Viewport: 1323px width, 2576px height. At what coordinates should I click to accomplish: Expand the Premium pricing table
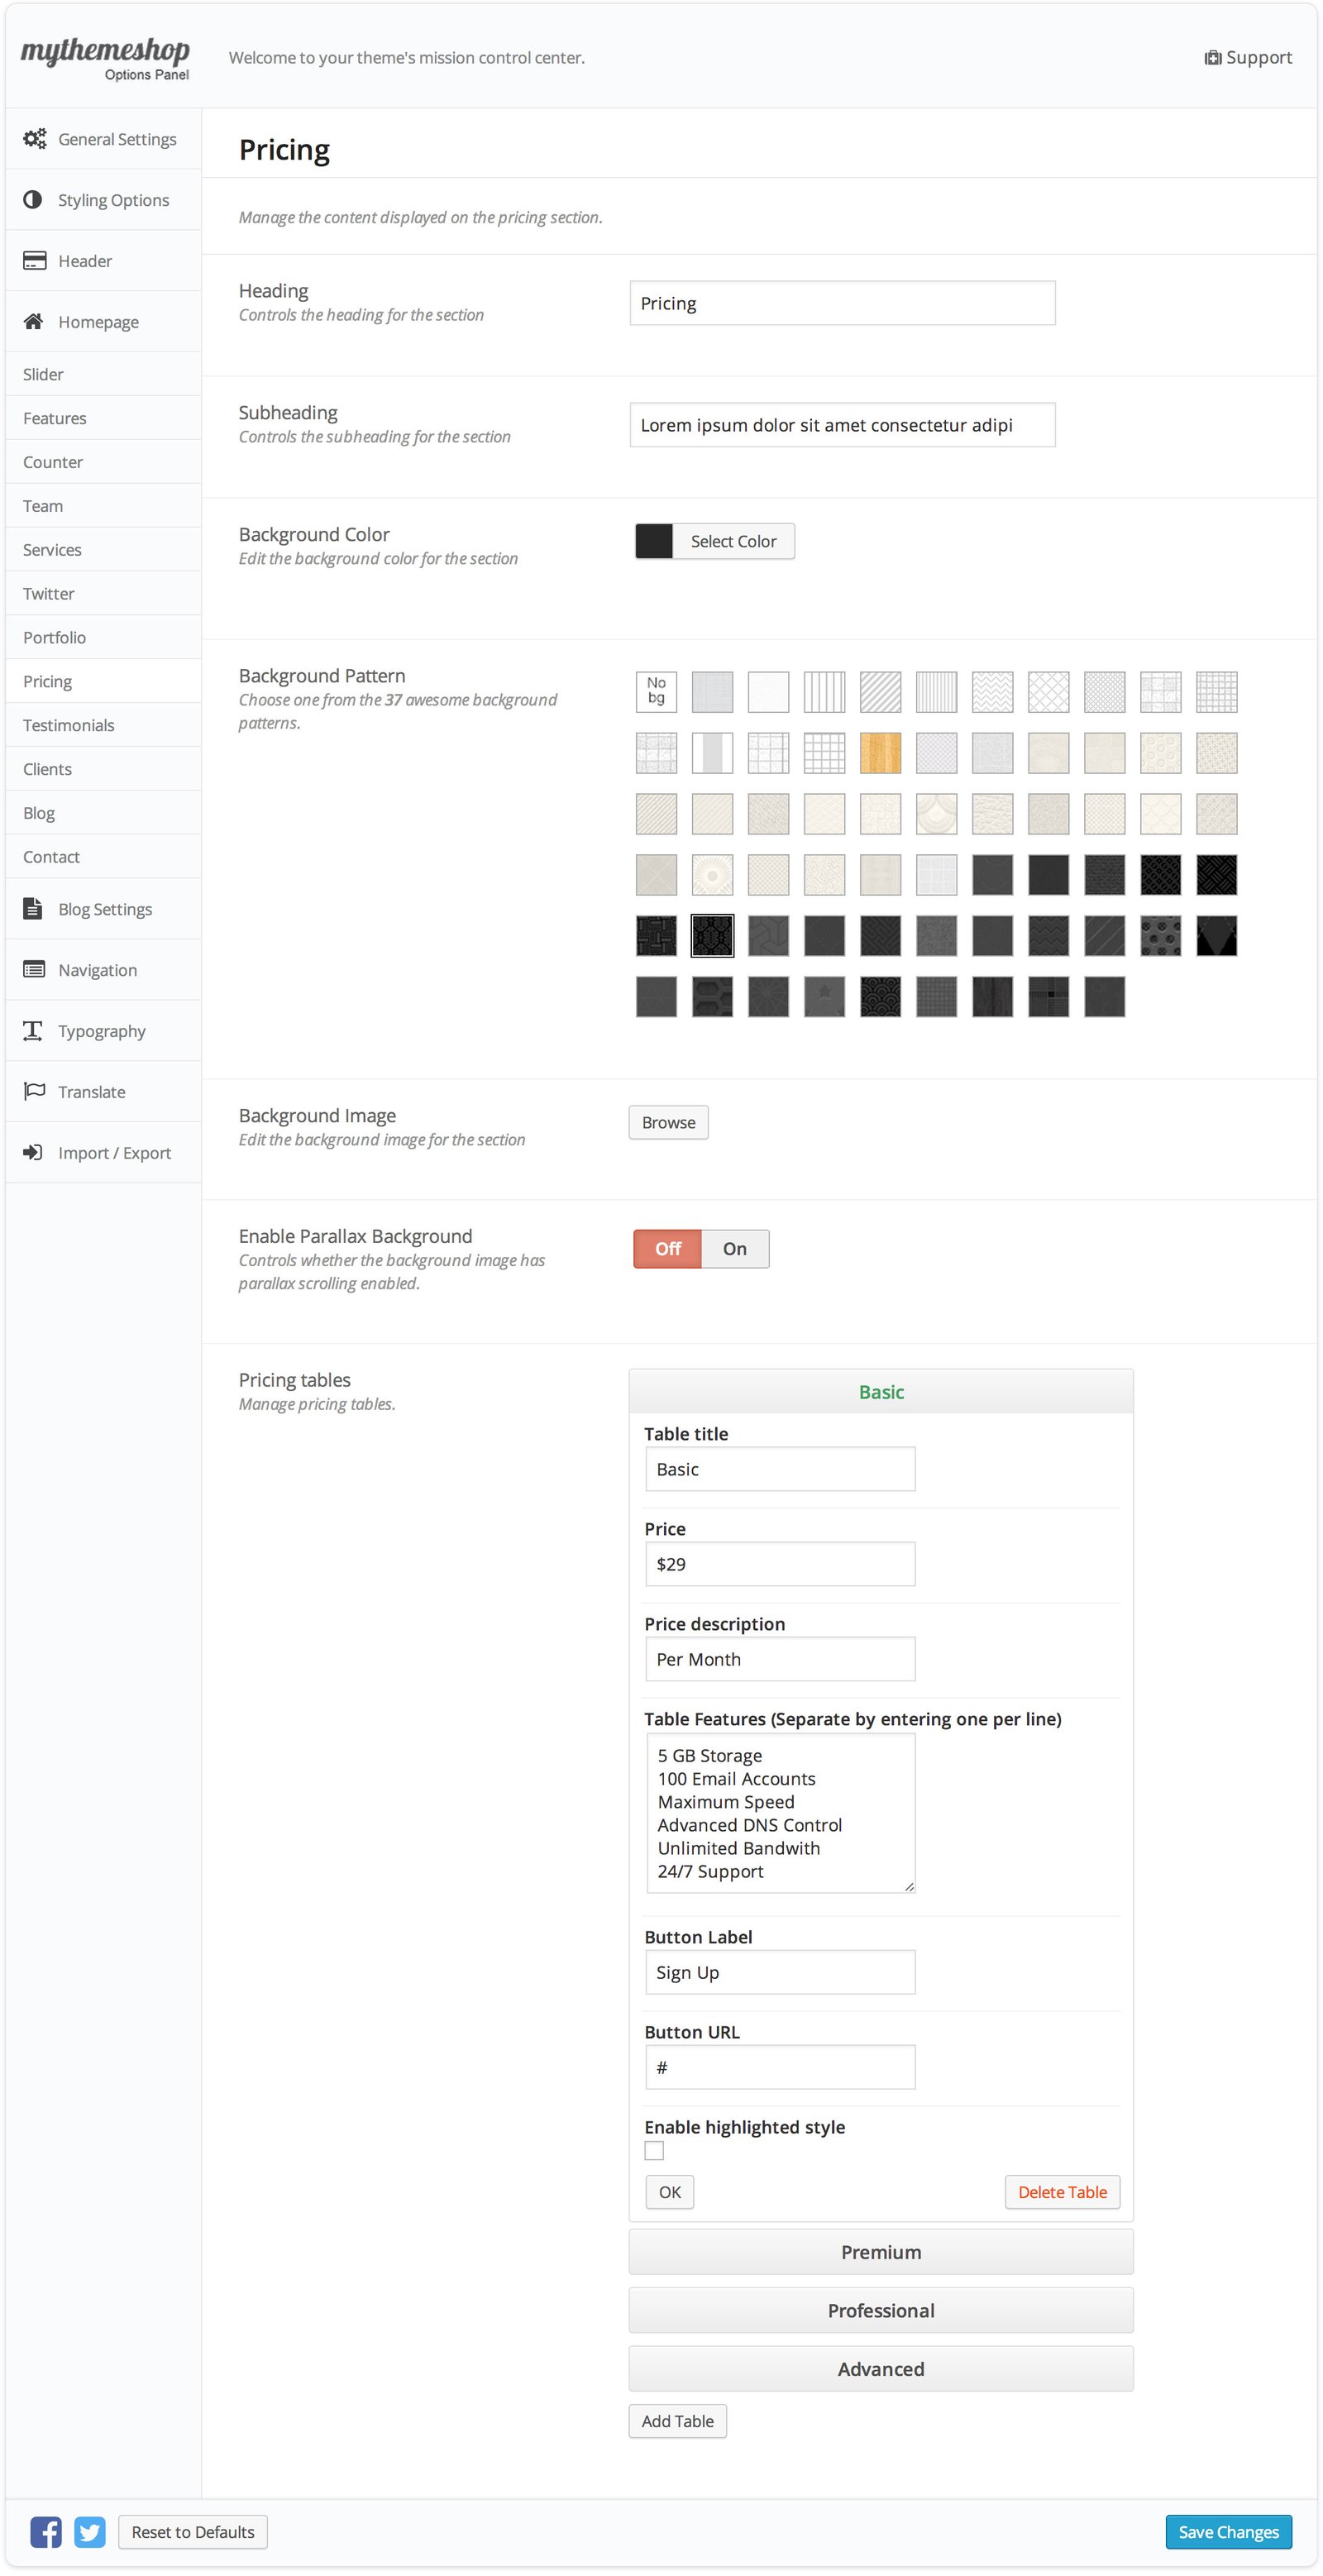pos(880,2252)
